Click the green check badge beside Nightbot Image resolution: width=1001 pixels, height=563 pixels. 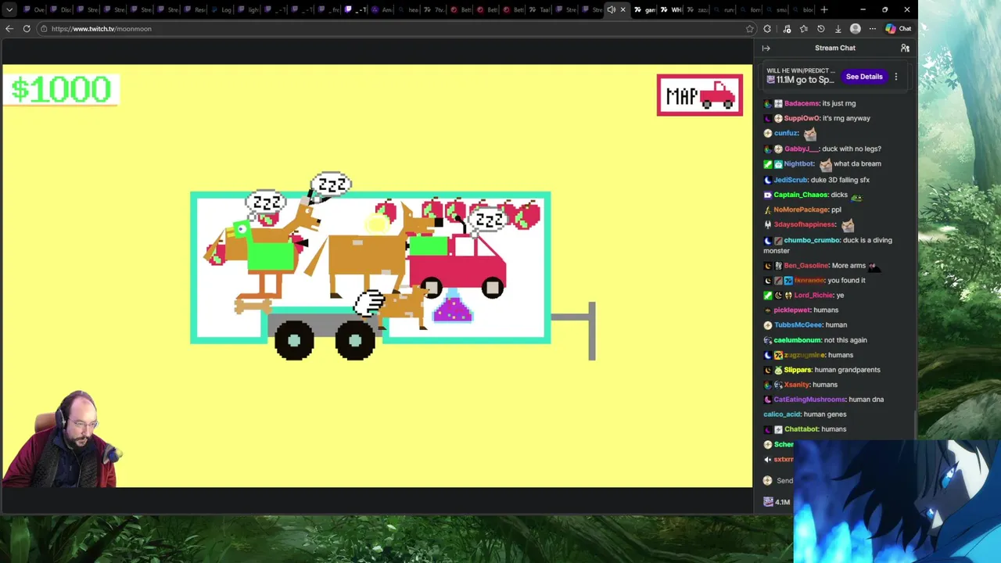pyautogui.click(x=768, y=164)
